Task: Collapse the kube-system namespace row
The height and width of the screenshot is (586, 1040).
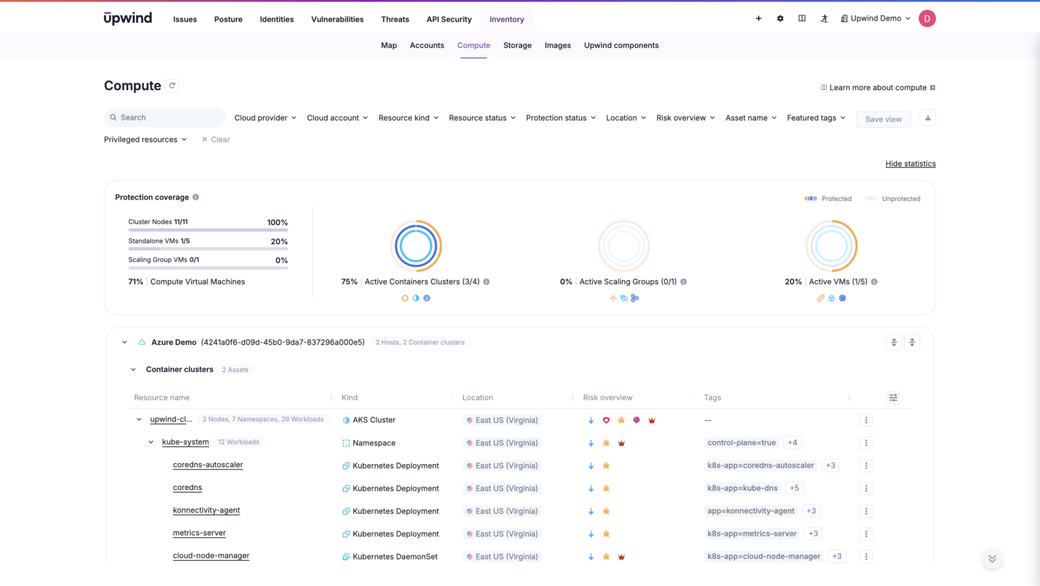Action: pos(150,442)
